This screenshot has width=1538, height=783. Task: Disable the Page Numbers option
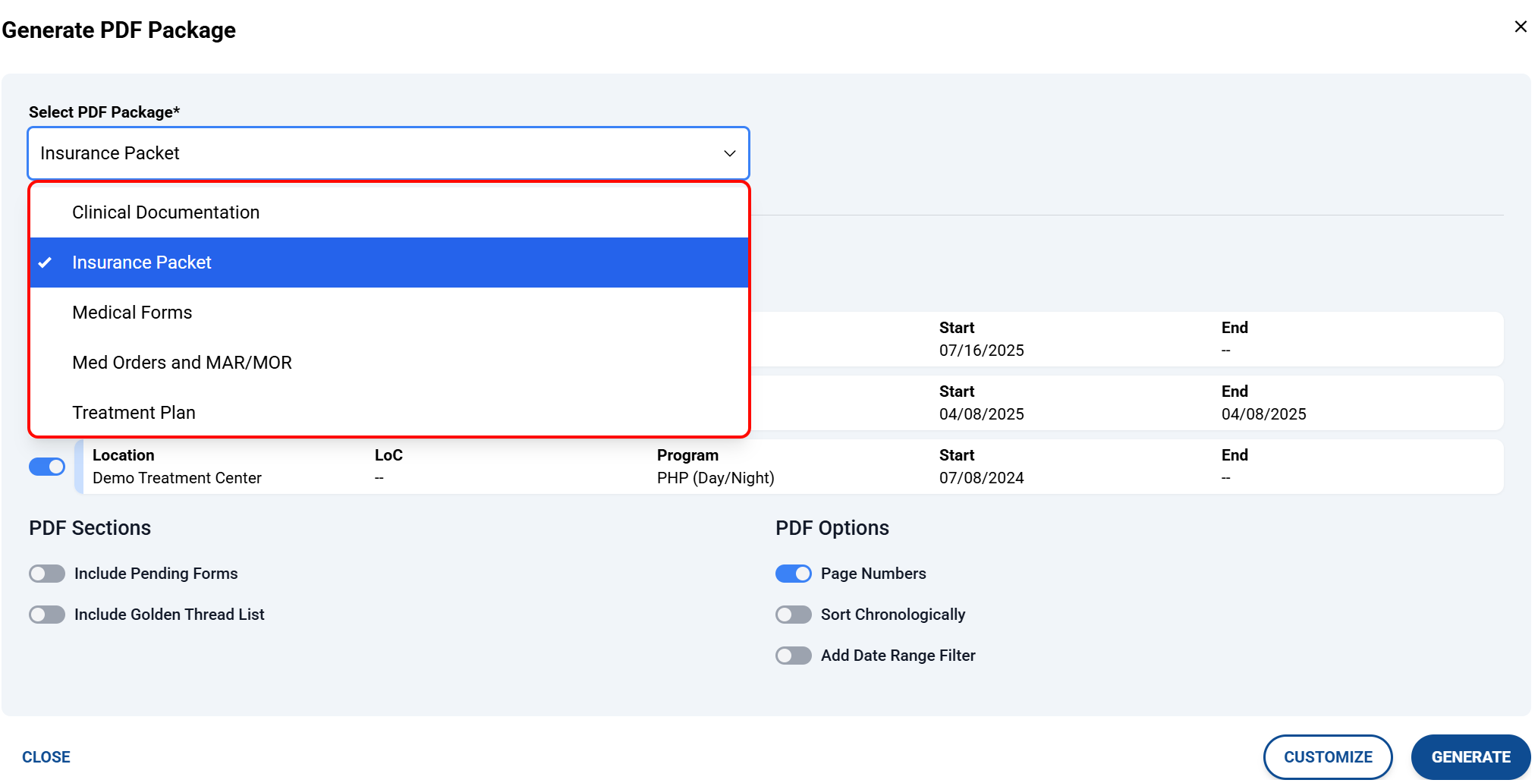point(793,574)
